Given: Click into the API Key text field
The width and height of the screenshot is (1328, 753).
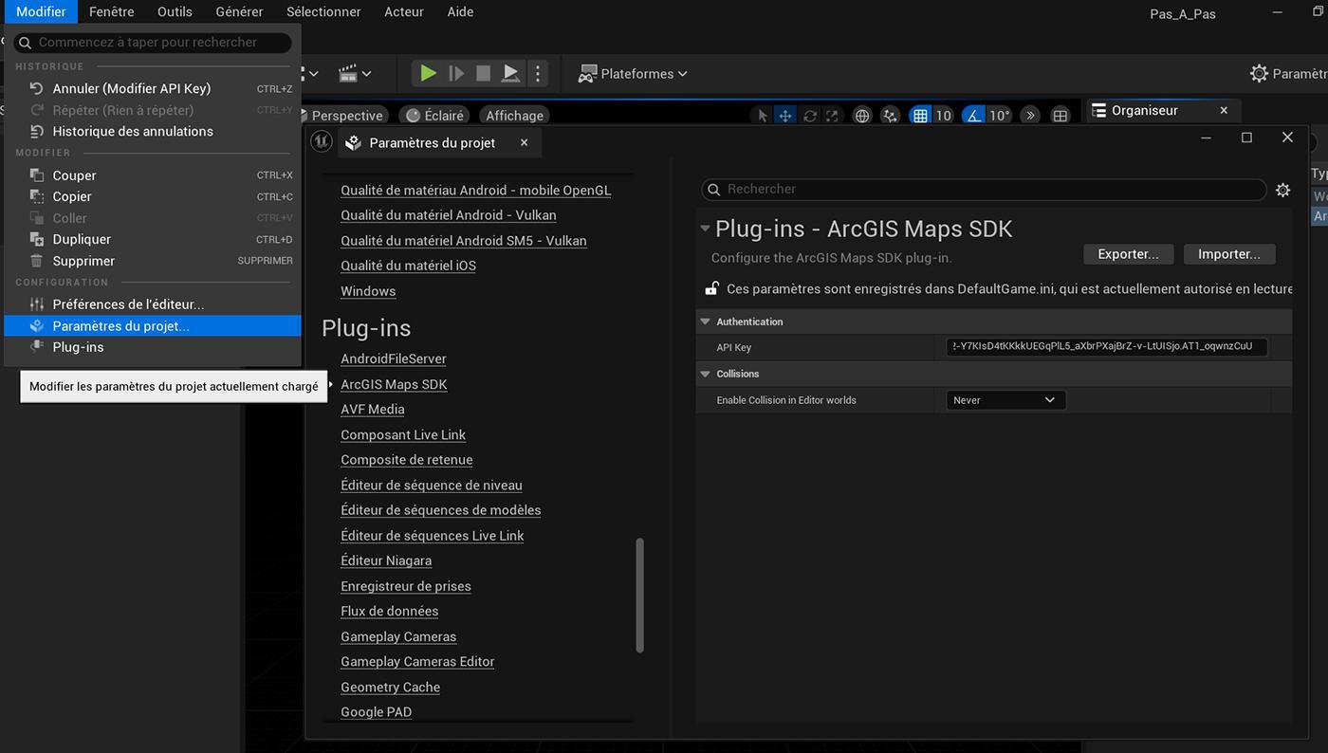Looking at the screenshot, I should point(1107,347).
